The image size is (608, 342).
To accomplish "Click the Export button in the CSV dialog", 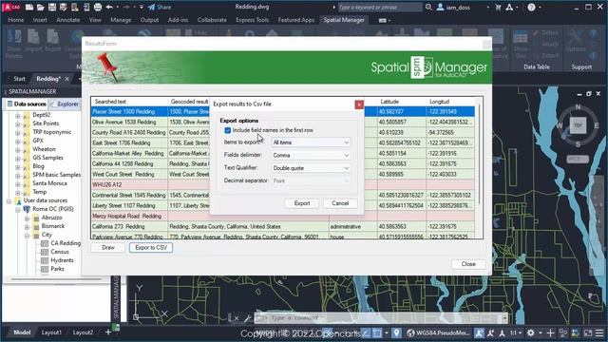I will coord(302,203).
